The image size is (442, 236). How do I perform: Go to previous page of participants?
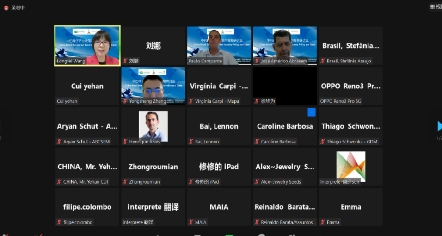[1, 126]
